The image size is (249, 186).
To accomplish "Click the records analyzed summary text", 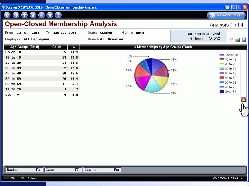I will click(203, 34).
